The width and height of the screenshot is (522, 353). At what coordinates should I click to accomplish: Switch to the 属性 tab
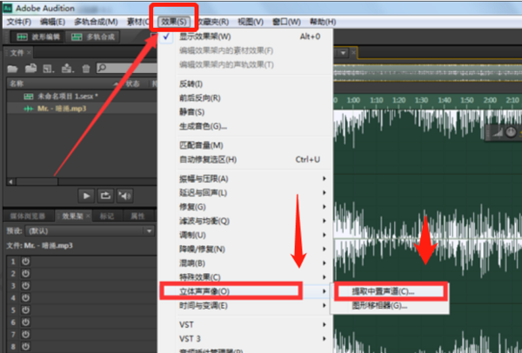[x=137, y=216]
